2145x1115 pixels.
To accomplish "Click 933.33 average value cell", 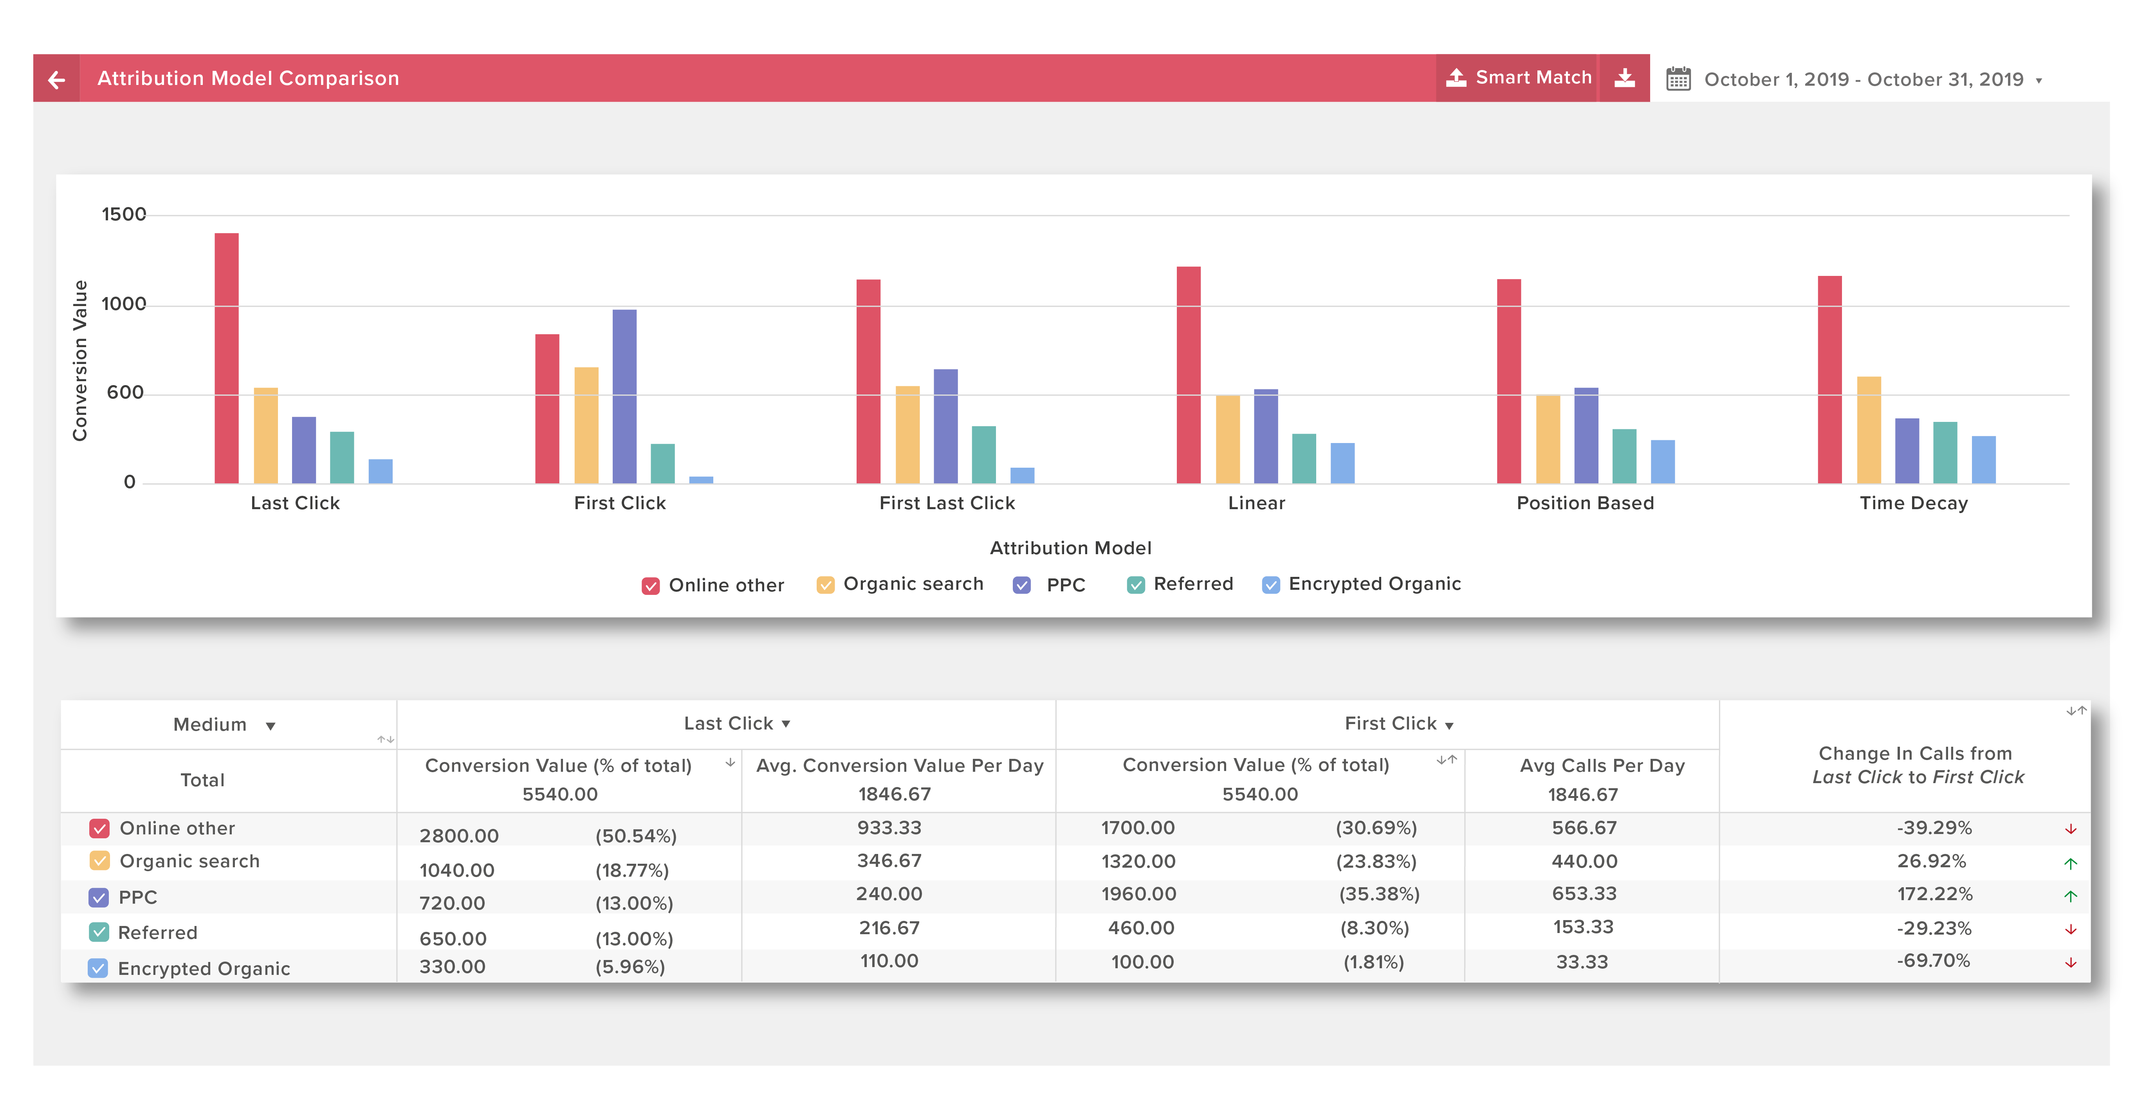I will tap(889, 828).
